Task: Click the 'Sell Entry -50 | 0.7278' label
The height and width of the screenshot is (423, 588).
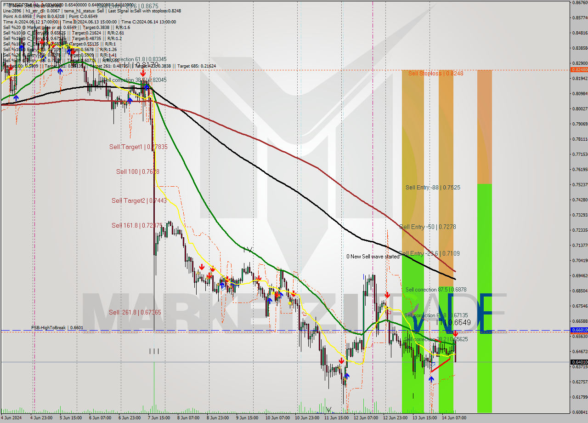Action: [x=427, y=227]
